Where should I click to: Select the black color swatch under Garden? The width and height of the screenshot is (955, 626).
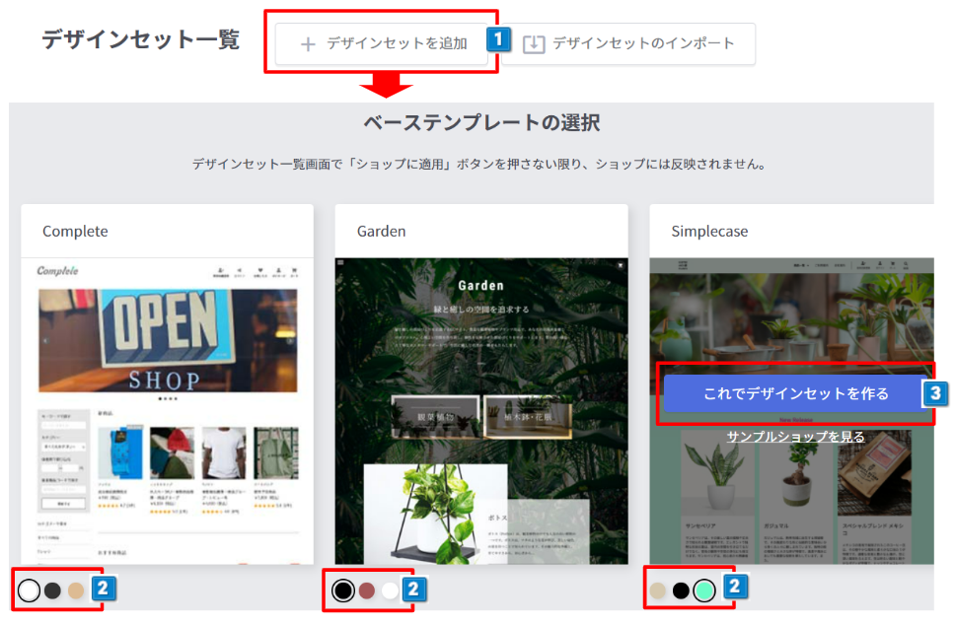pos(342,589)
